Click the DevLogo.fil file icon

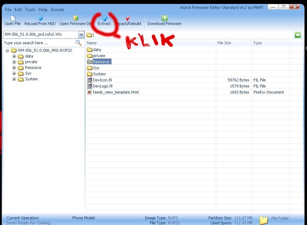(90, 86)
